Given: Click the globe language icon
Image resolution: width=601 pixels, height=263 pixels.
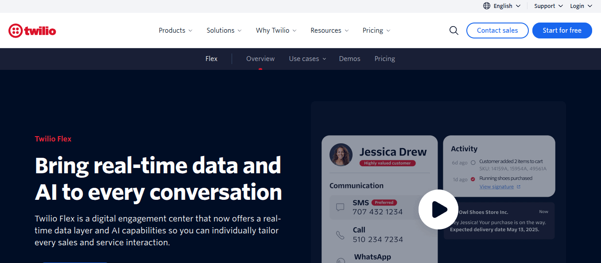Looking at the screenshot, I should click(x=487, y=6).
